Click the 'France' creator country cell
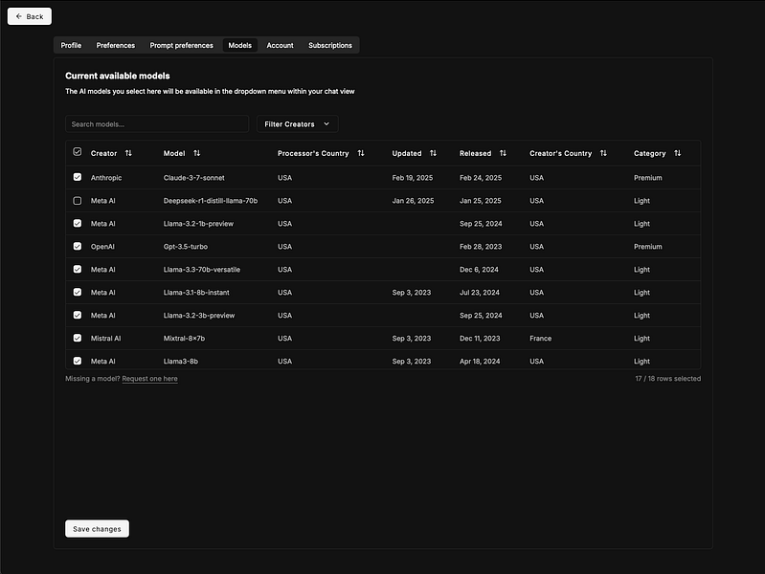This screenshot has width=765, height=574. pyautogui.click(x=541, y=338)
